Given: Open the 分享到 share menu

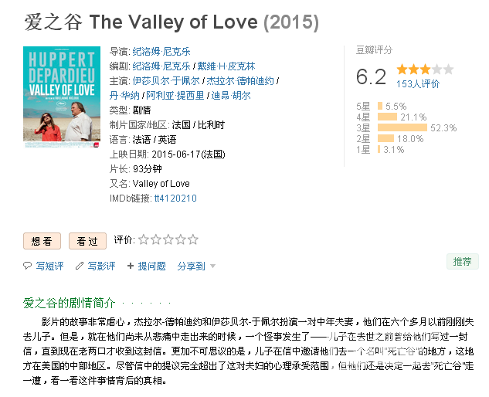Looking at the screenshot, I should [191, 266].
